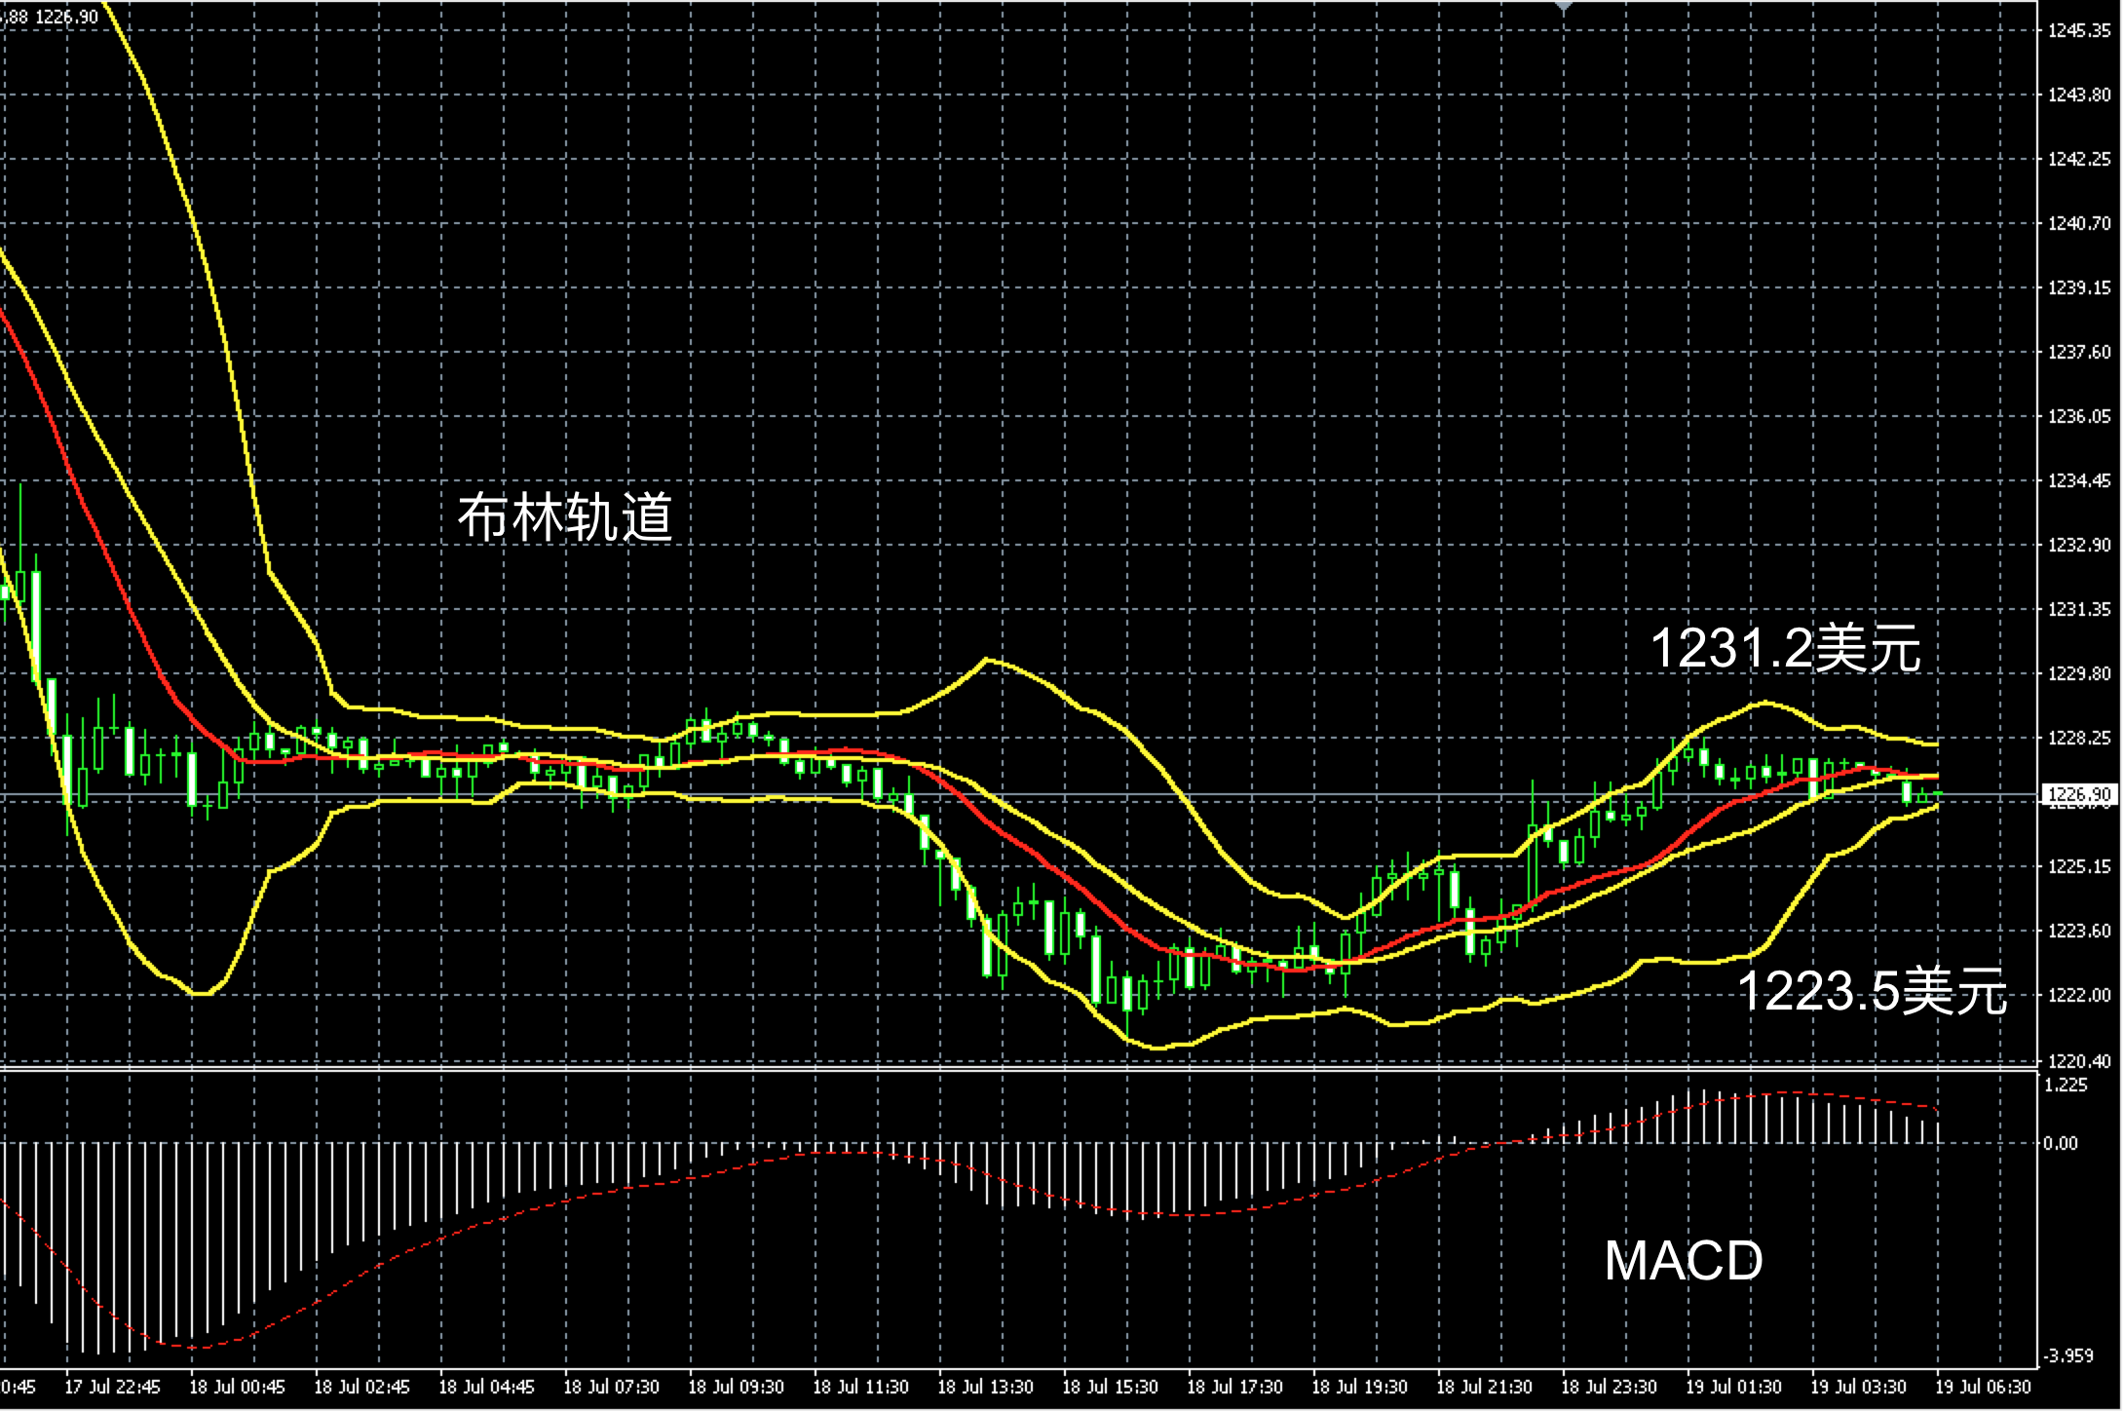Click the current price tag 1226.90 on axis
This screenshot has width=2124, height=1411.
[2078, 795]
